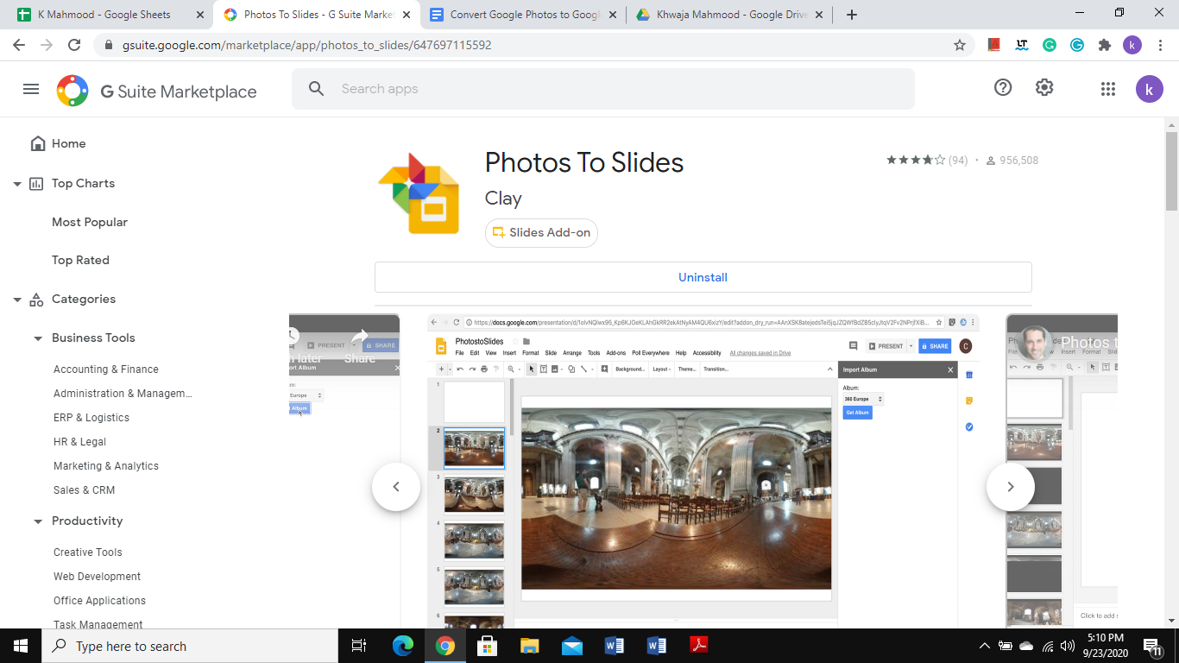The image size is (1179, 663).
Task: Click the developer name Clay
Action: 503,199
